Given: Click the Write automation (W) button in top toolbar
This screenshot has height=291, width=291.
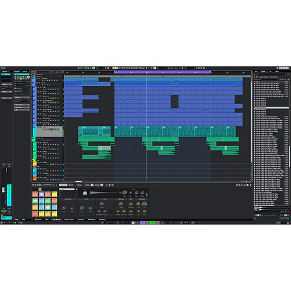Looking at the screenshot, I should click(89, 68).
